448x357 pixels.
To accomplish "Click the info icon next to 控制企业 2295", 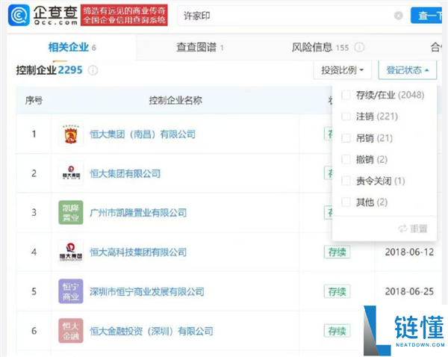I will click(93, 70).
